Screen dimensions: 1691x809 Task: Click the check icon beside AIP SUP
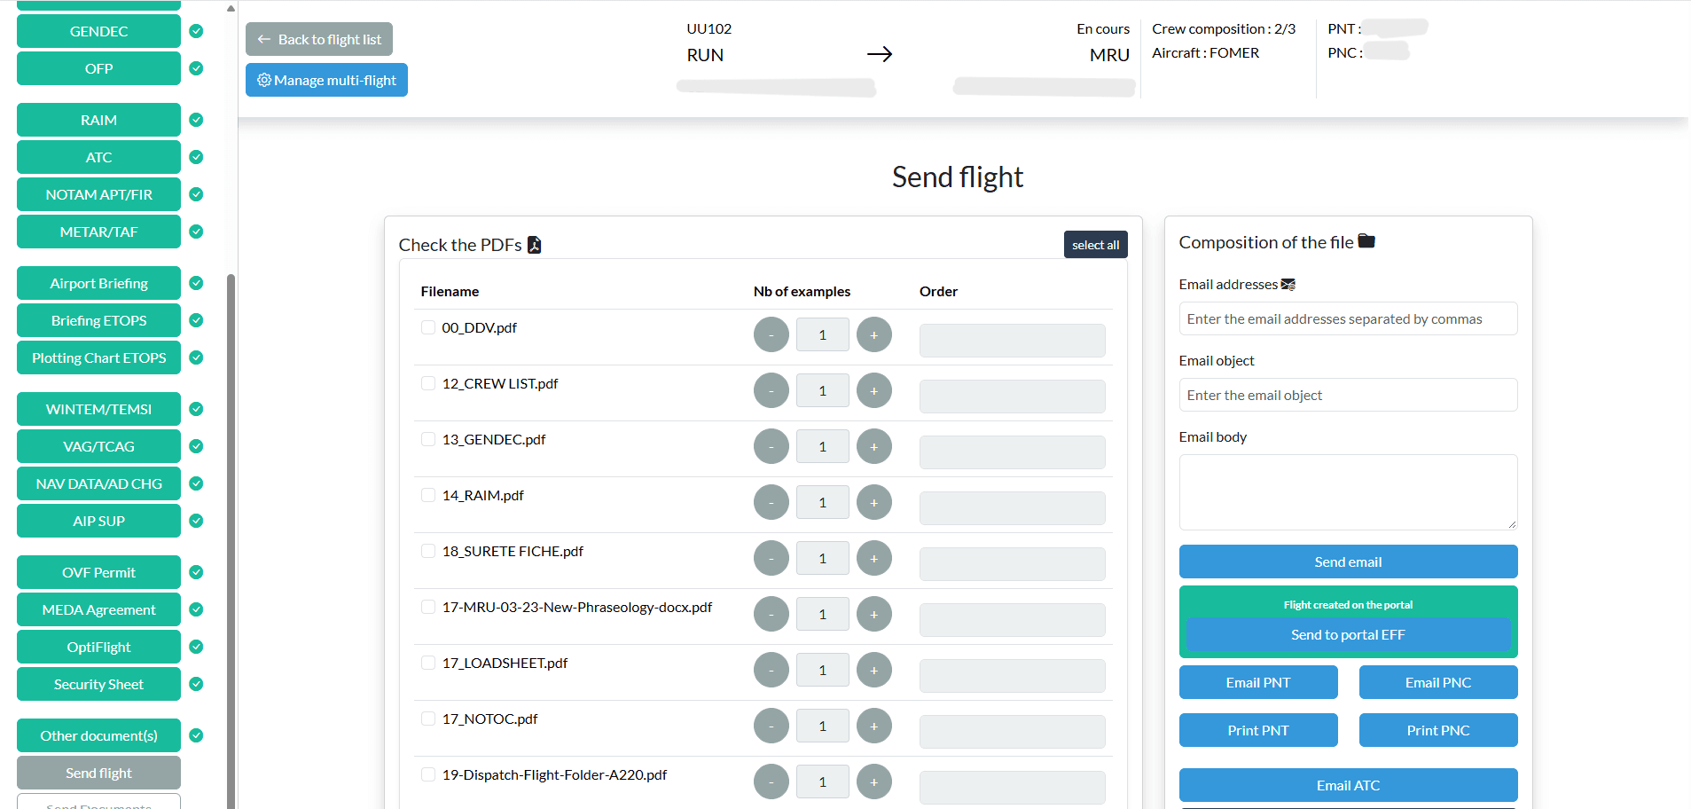pyautogui.click(x=196, y=521)
